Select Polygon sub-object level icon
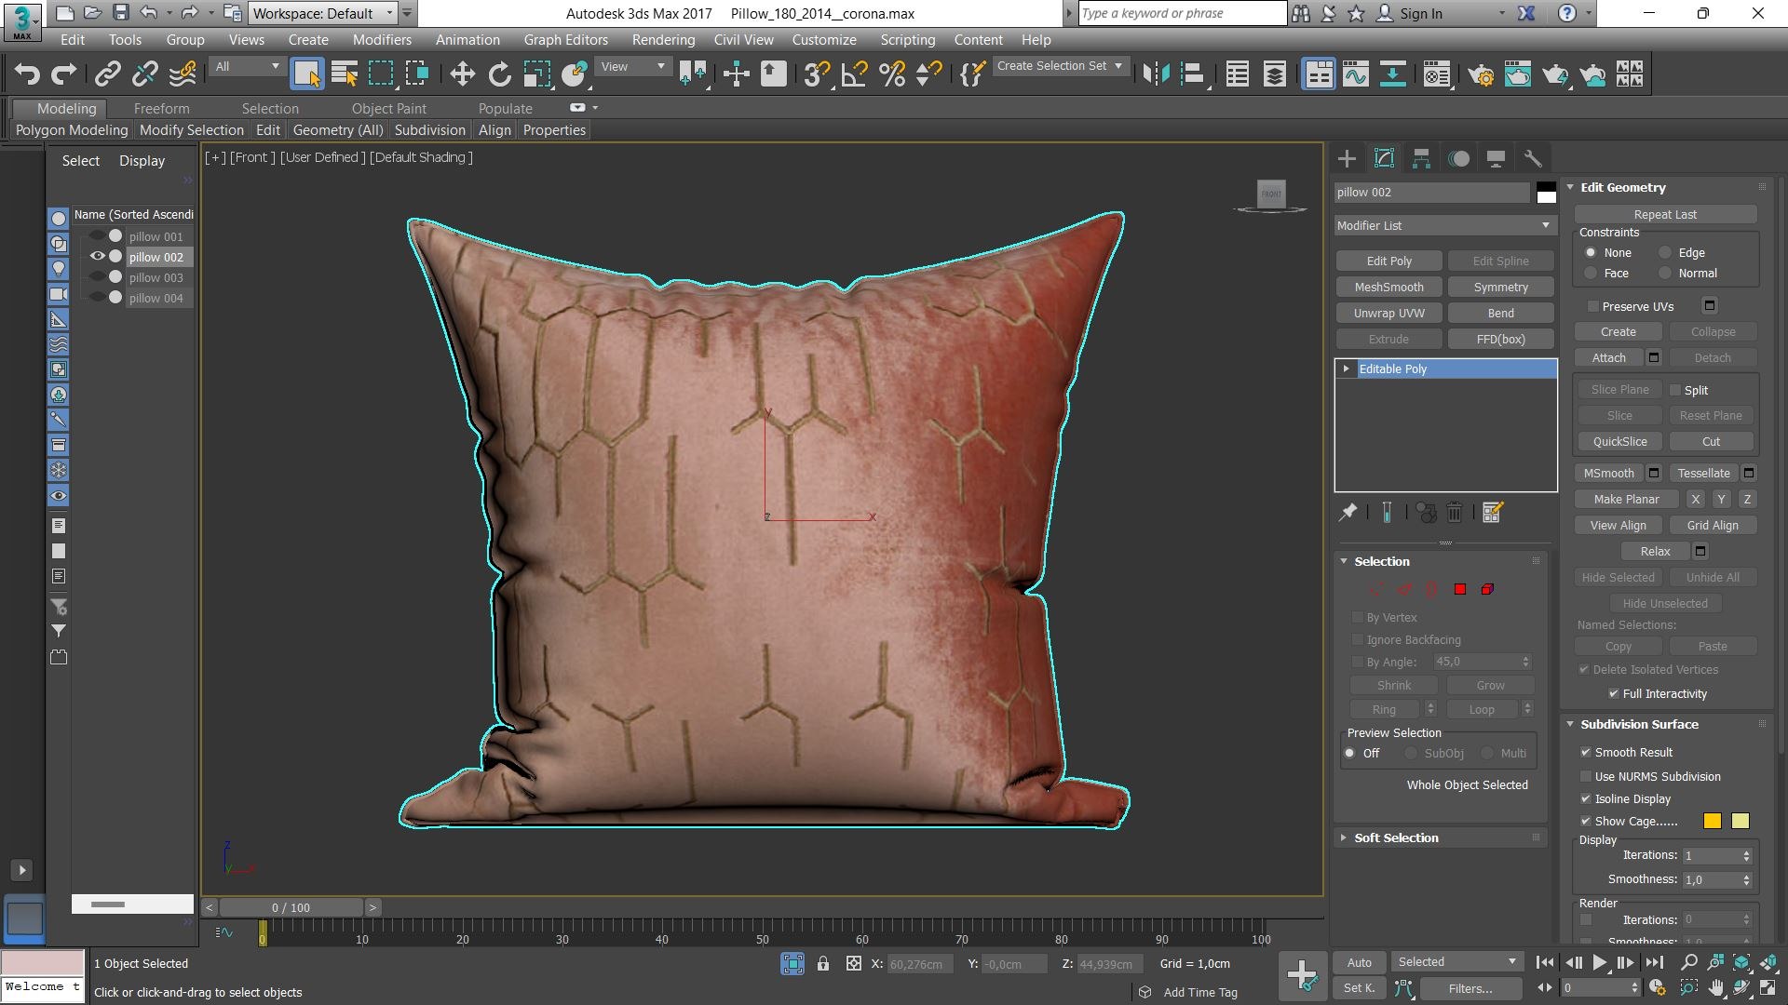The height and width of the screenshot is (1005, 1788). coord(1460,589)
